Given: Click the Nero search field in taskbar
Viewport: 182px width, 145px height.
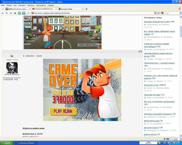Looking at the screenshot, I should (x=148, y=143).
